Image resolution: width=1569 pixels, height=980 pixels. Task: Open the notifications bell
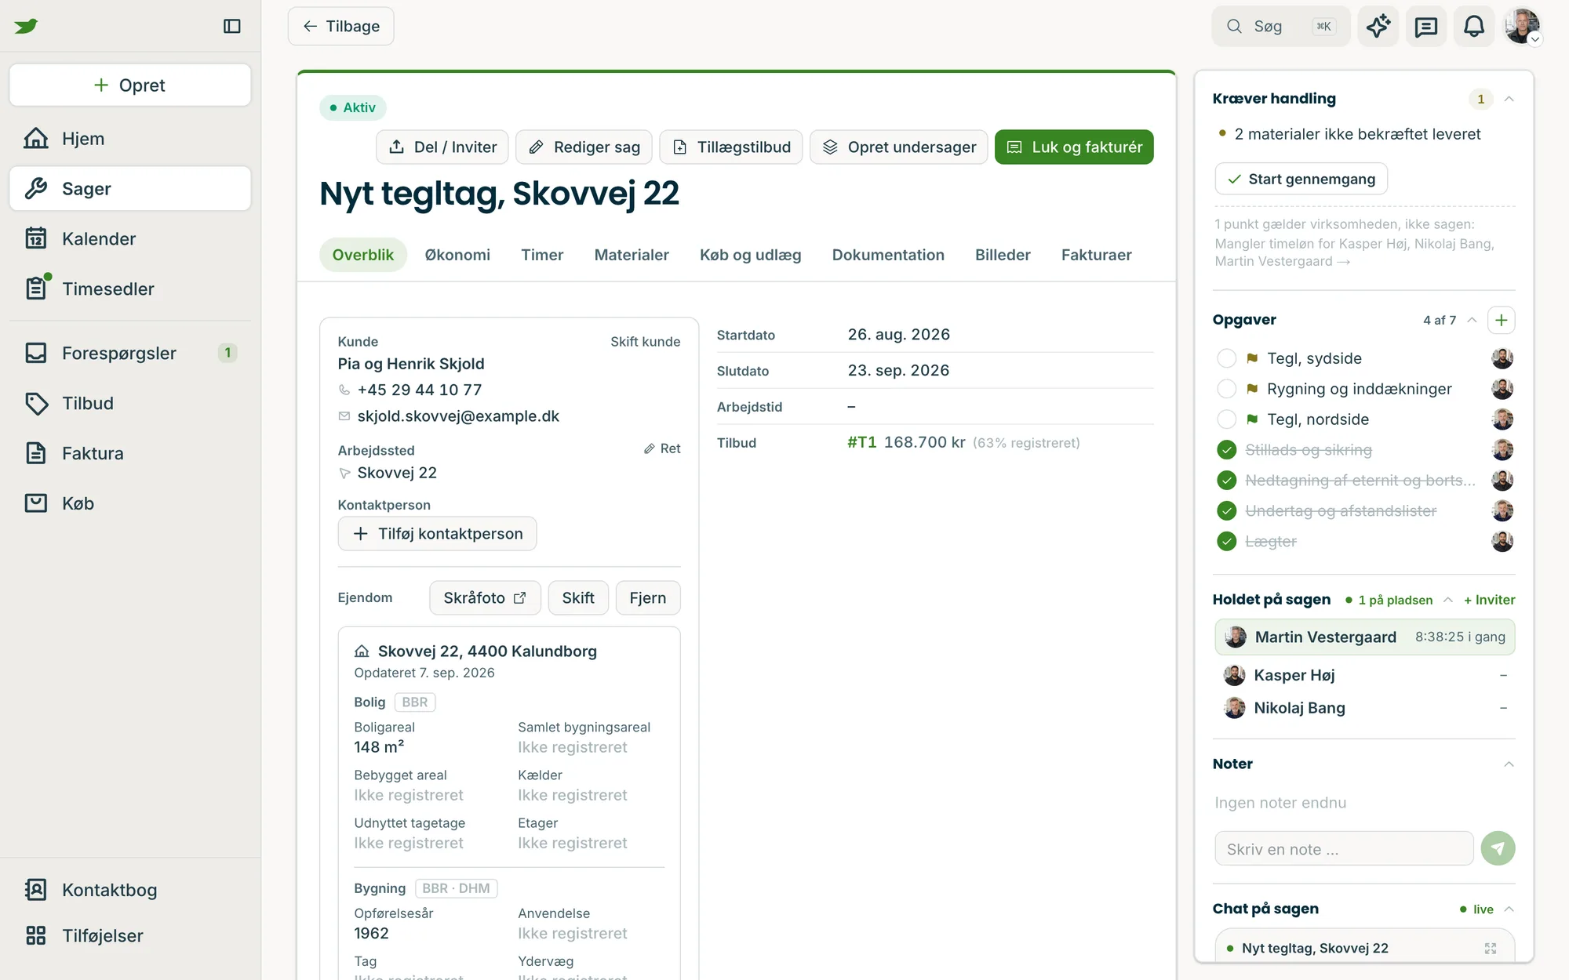(x=1474, y=26)
